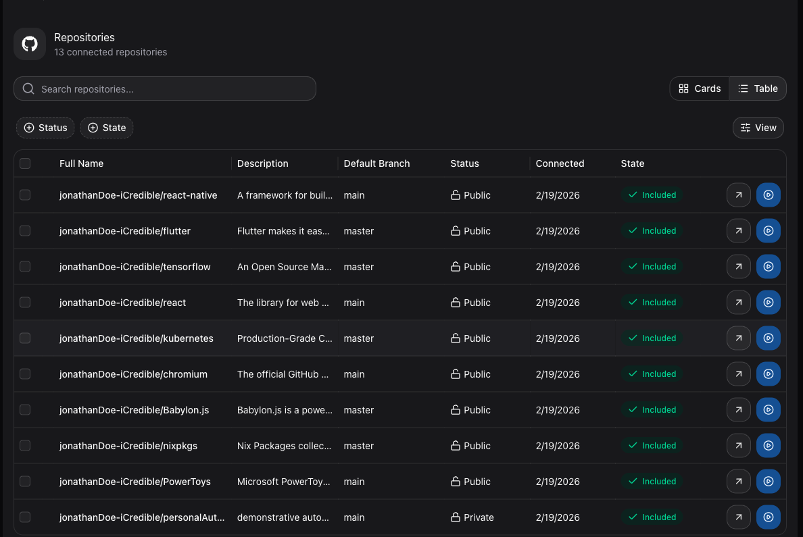803x537 pixels.
Task: Click the Connected column header
Action: pyautogui.click(x=560, y=163)
